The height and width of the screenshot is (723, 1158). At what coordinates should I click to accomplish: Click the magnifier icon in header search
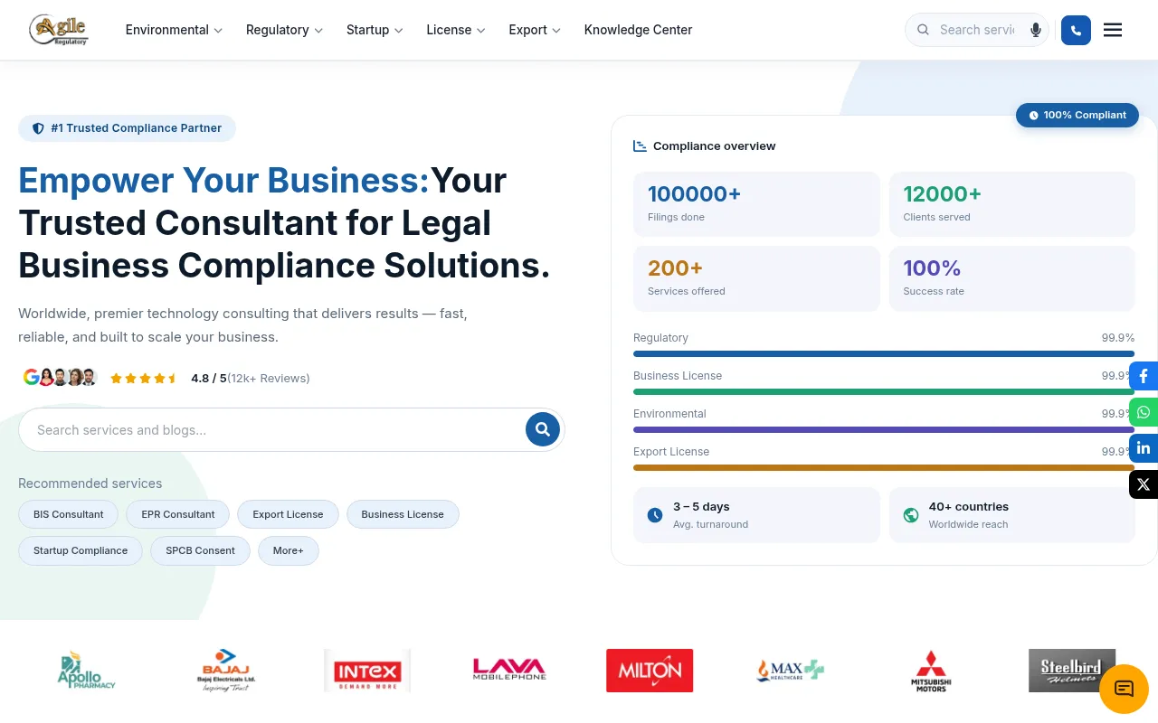(x=923, y=30)
